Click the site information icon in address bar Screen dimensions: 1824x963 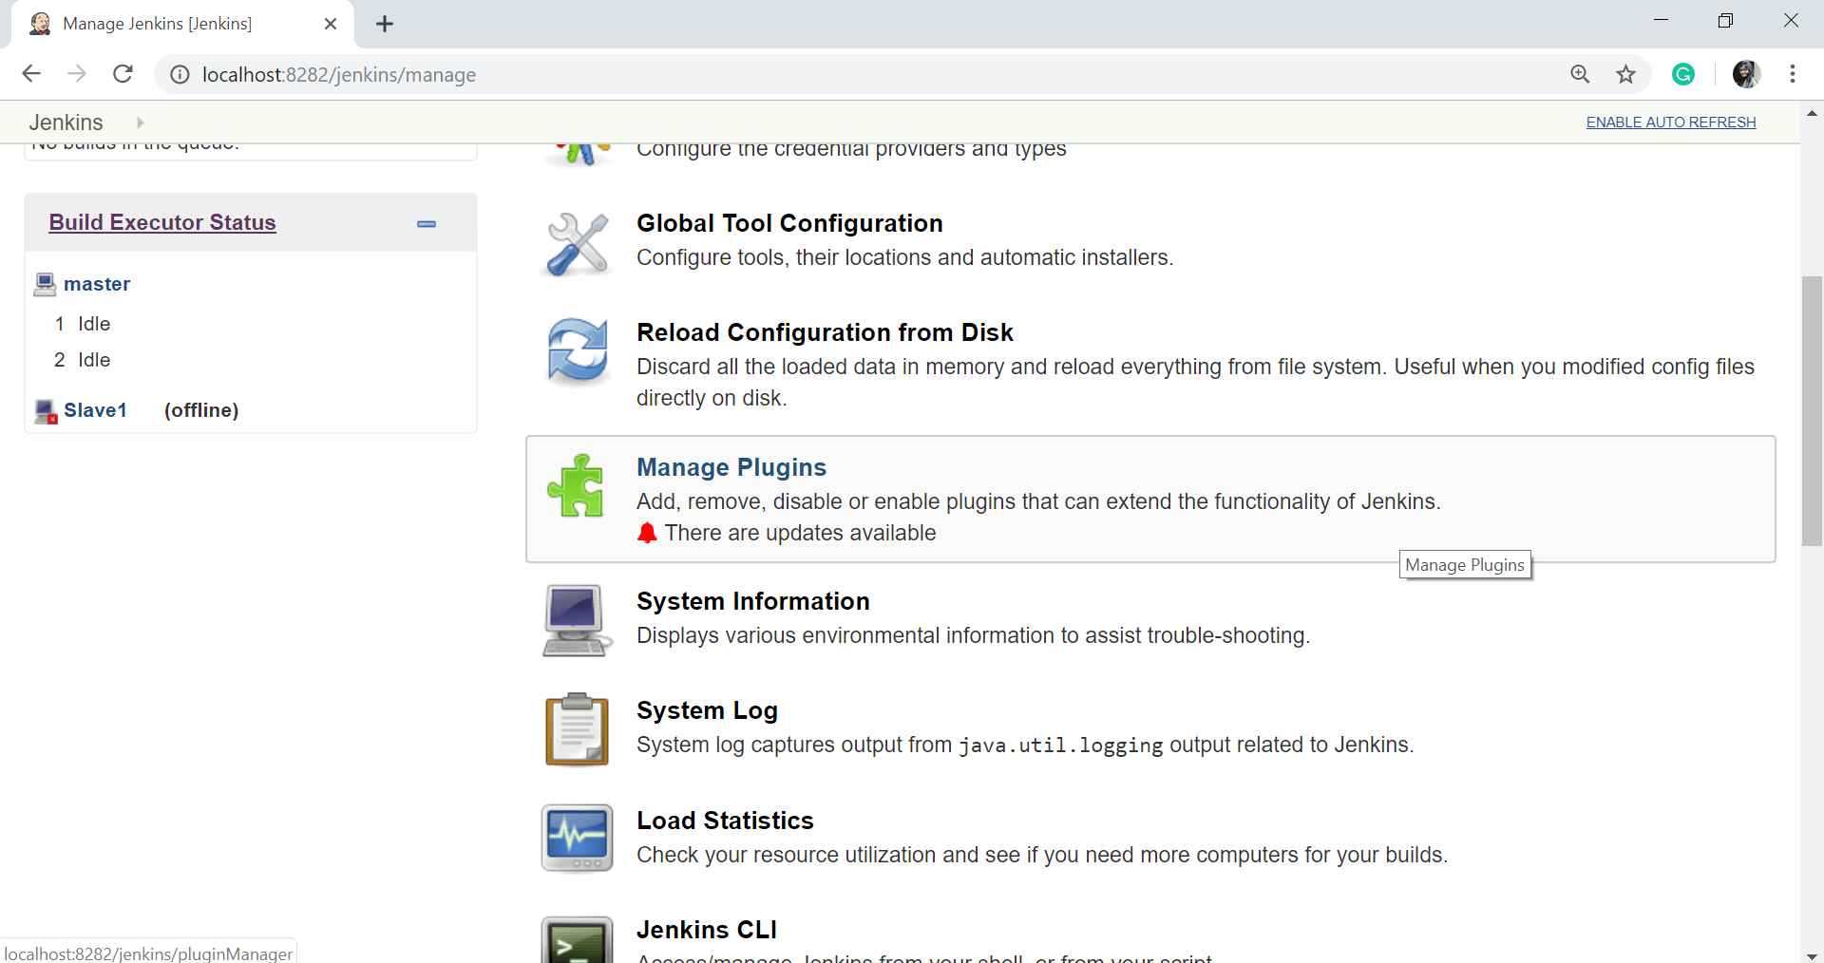(x=180, y=74)
